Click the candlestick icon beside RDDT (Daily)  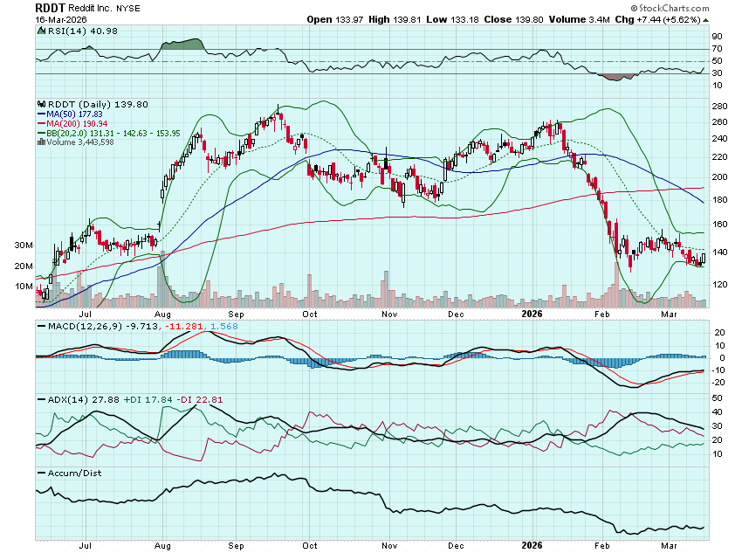[x=42, y=104]
